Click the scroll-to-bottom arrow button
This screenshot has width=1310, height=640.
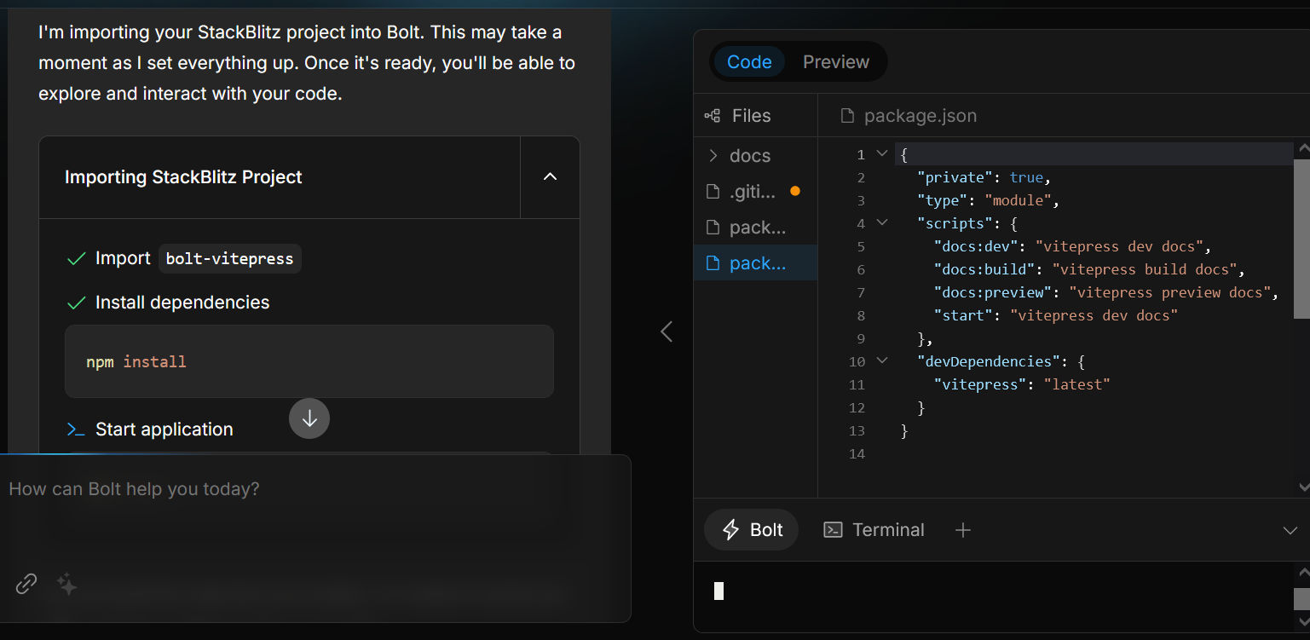pos(309,418)
